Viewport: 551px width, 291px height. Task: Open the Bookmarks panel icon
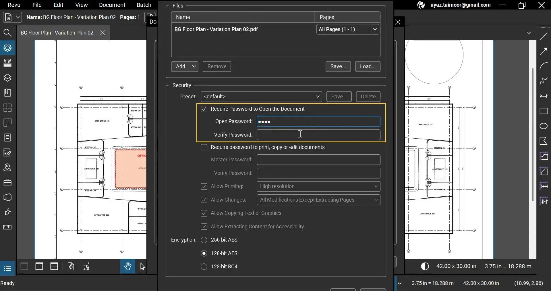7,93
